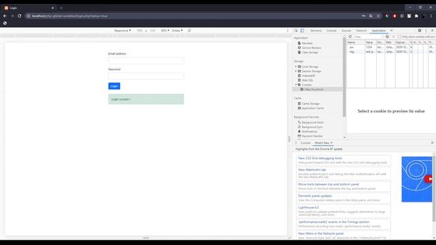Screen dimensions: 436x245
Task: Toggle 'Only show cookies with an issue' checkbox
Action: tap(399, 37)
